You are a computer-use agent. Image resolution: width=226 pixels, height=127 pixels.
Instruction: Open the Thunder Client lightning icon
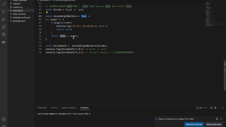4,35
